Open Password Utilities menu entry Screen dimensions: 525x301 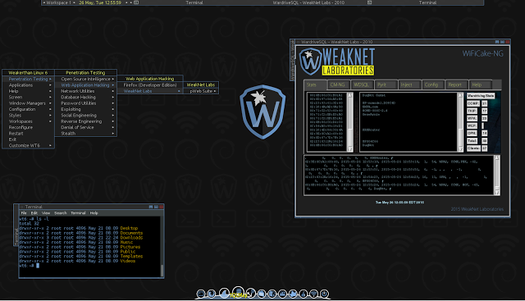pyautogui.click(x=85, y=103)
